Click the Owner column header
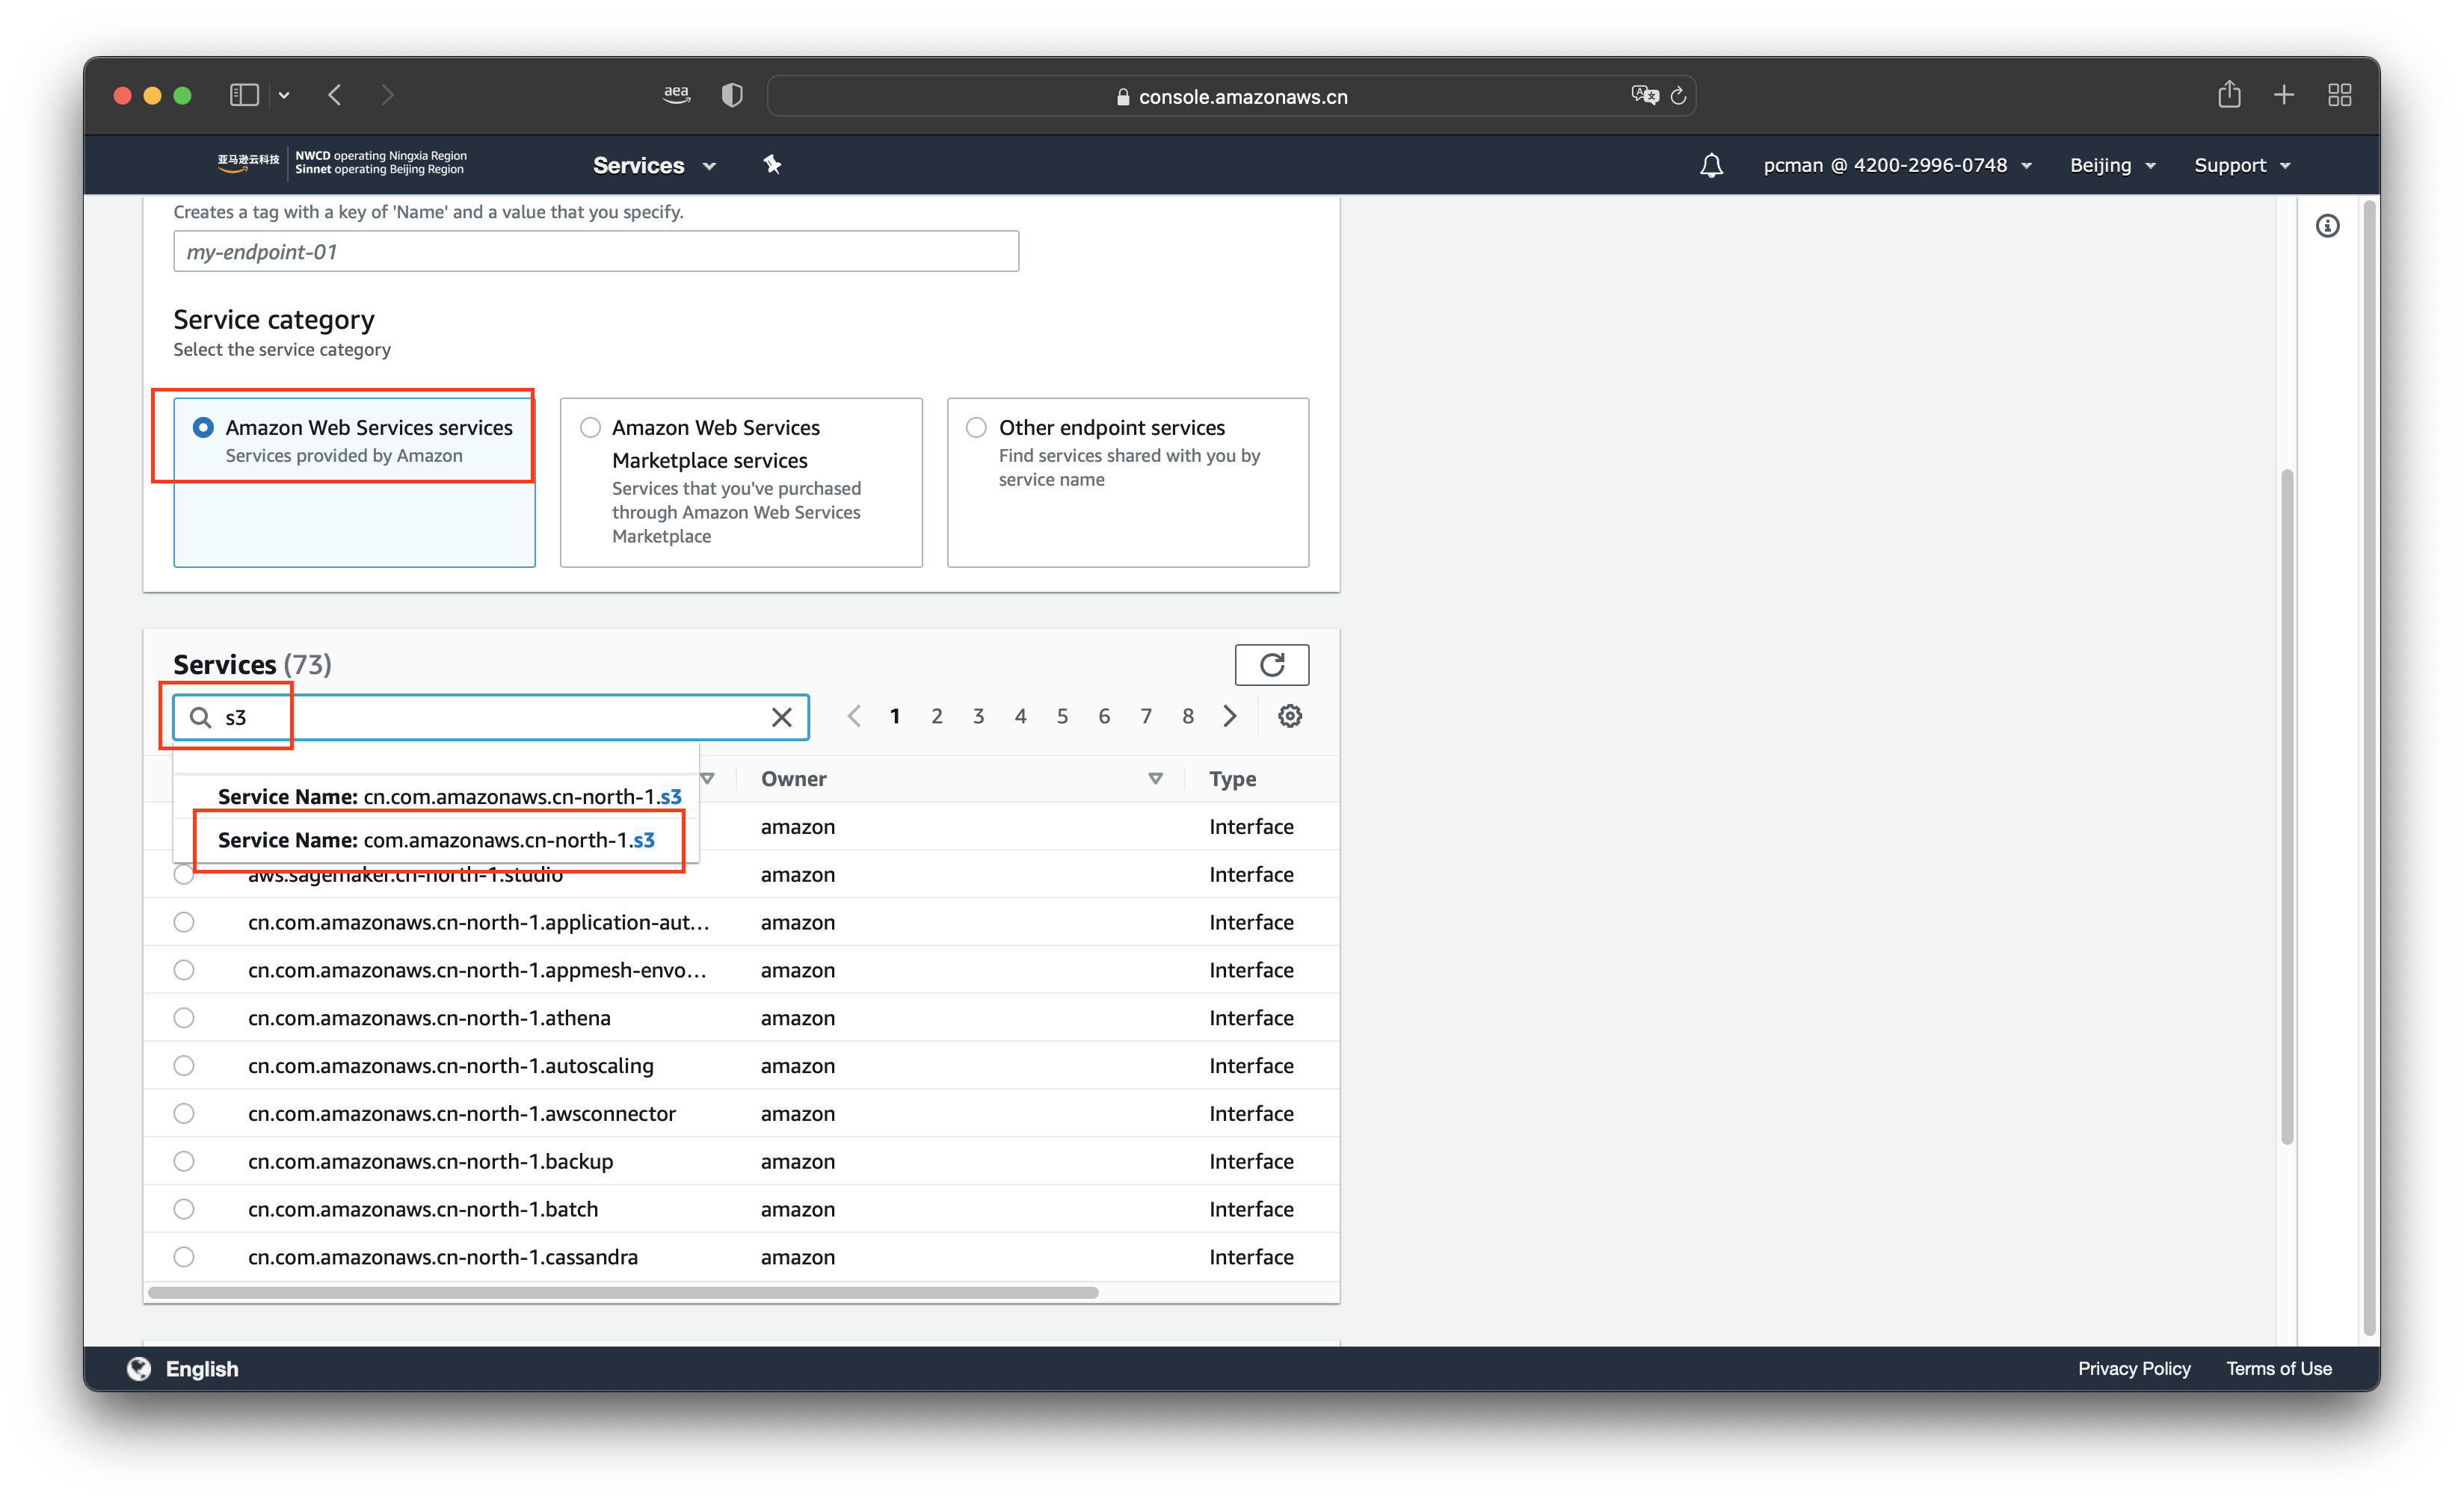The width and height of the screenshot is (2464, 1502). 793,779
